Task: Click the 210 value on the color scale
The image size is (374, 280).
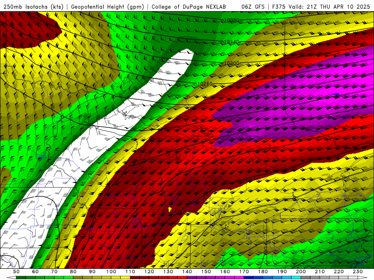Action: pos(320,272)
